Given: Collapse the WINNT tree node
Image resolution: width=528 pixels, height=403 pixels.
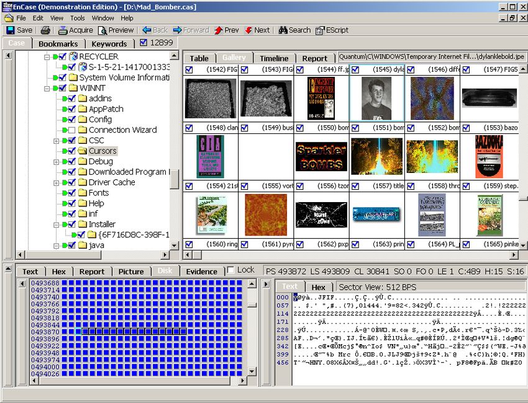Looking at the screenshot, I should pyautogui.click(x=47, y=89).
